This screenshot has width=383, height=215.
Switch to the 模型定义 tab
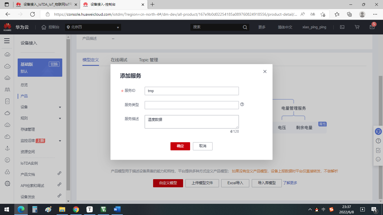pyautogui.click(x=91, y=60)
